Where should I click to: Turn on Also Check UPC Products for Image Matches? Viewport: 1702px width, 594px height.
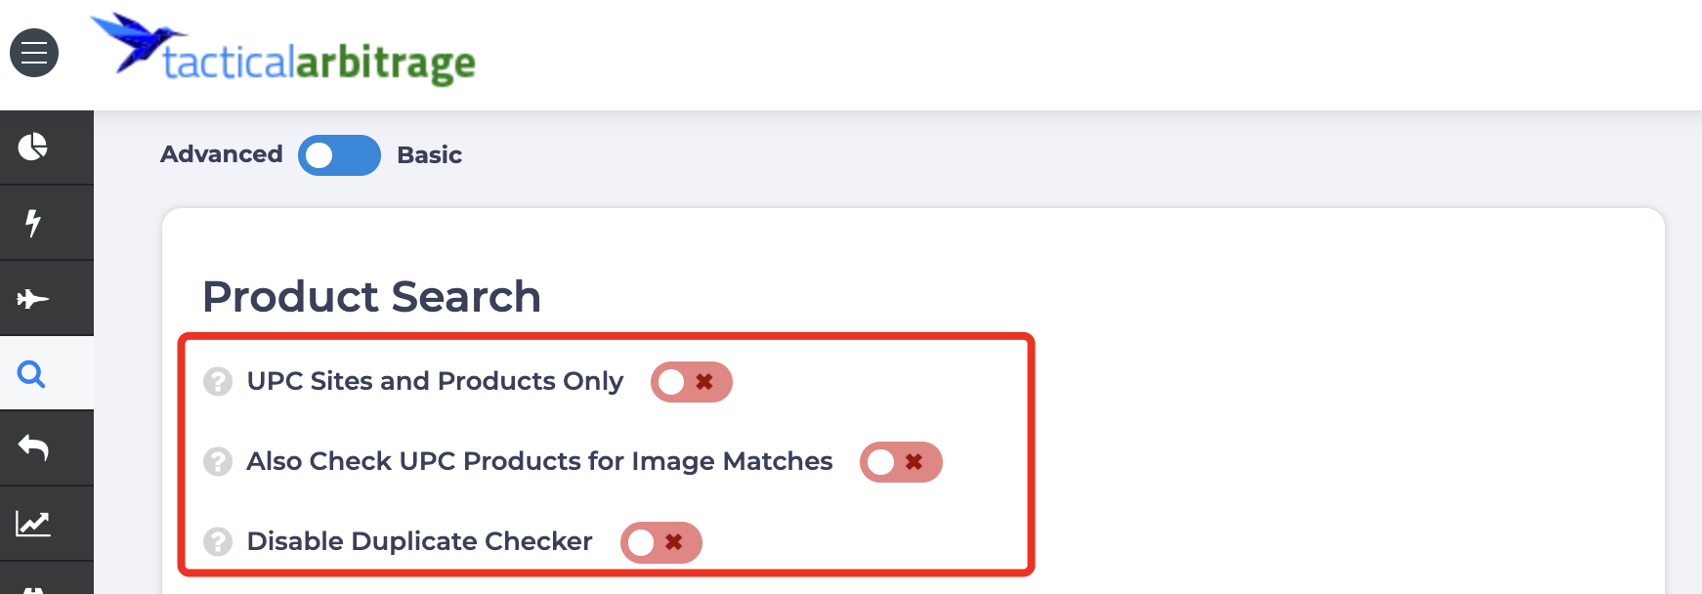pyautogui.click(x=901, y=462)
